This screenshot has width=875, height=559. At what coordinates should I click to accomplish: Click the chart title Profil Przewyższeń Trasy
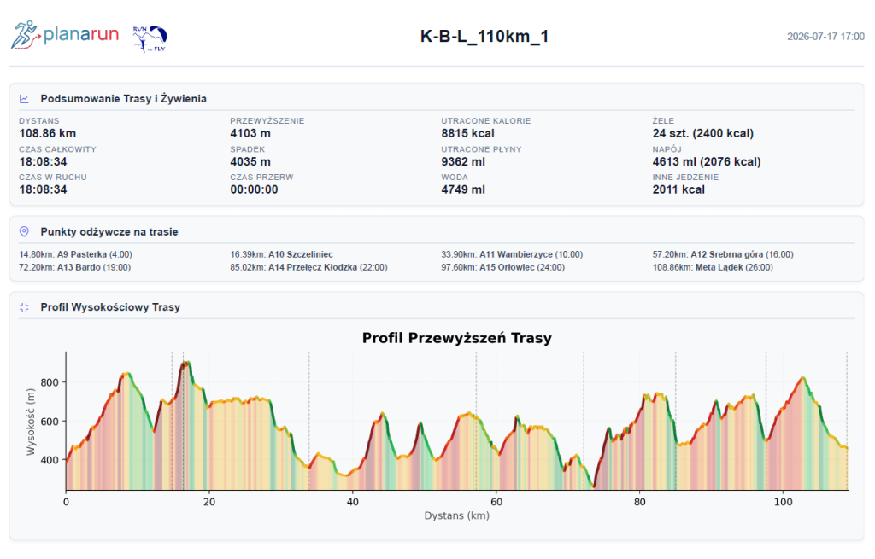[457, 338]
